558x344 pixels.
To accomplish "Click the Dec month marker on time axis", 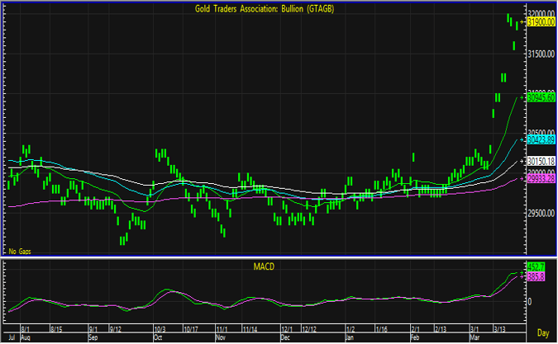I will pos(285,337).
